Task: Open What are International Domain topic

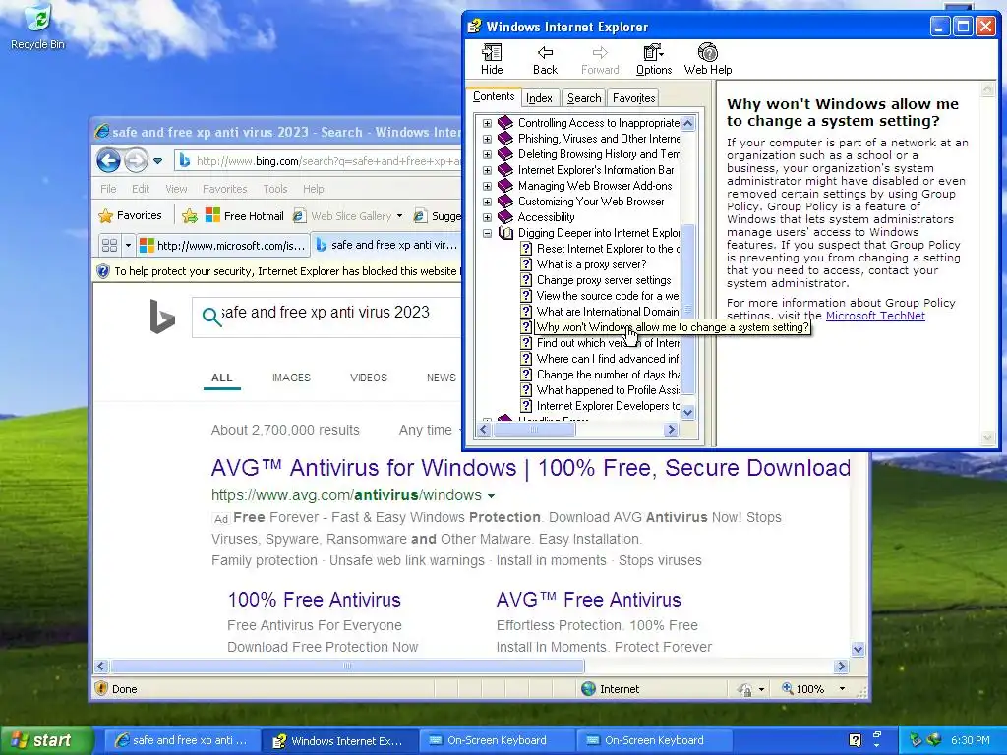Action: [x=608, y=312]
